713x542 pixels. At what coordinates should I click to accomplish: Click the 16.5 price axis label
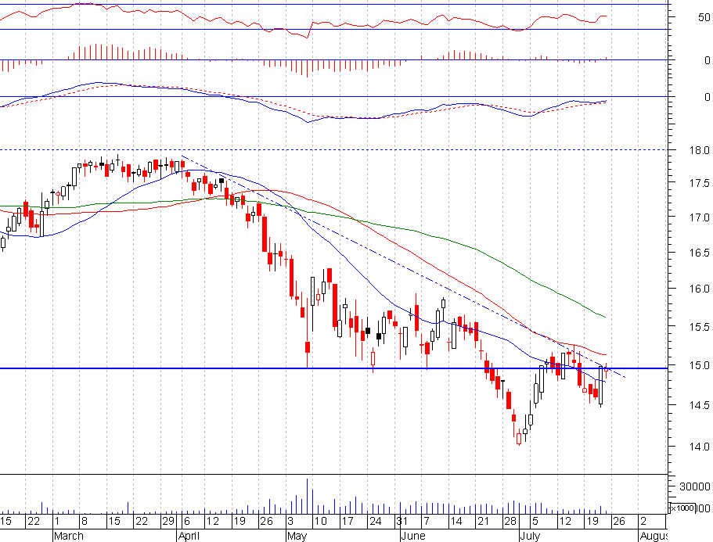(700, 253)
